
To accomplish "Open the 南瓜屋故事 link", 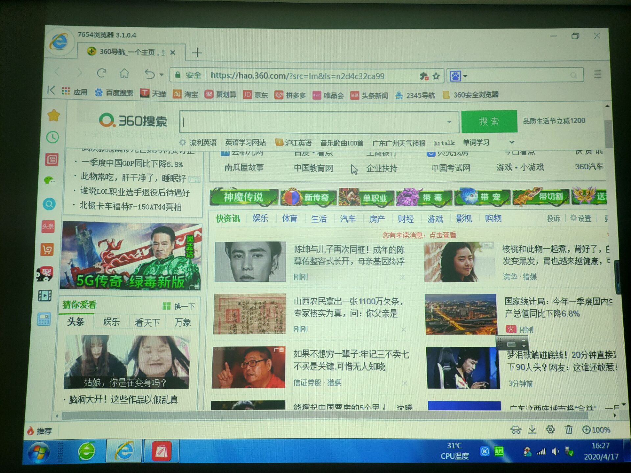I will click(x=244, y=168).
